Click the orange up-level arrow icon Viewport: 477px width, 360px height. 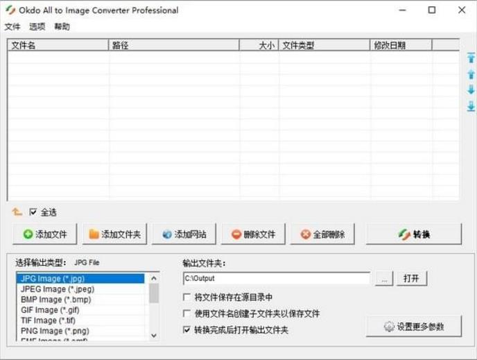[17, 212]
